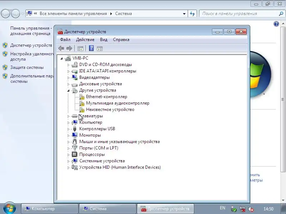Image resolution: width=286 pixels, height=214 pixels.
Task: Click the IDE ATA/ATAPI контроллеры icon
Action: click(x=75, y=71)
